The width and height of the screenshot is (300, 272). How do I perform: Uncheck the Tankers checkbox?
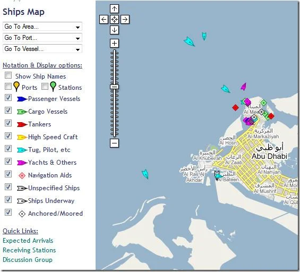coord(8,123)
